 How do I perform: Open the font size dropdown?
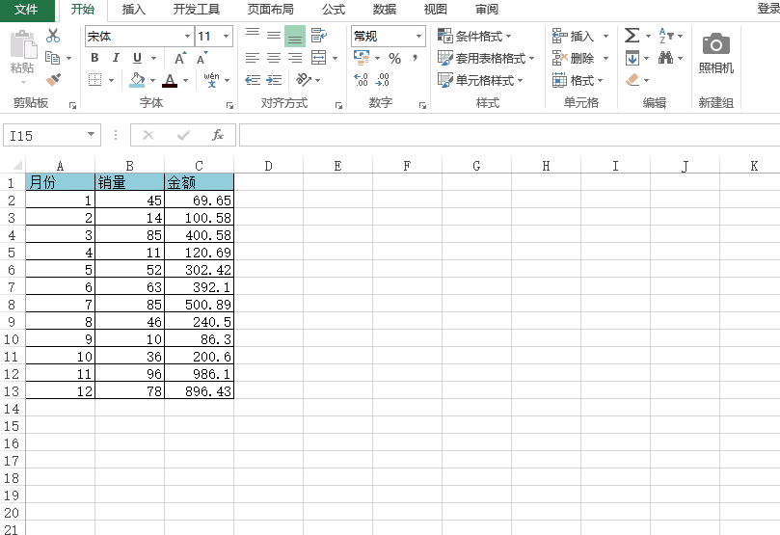227,37
